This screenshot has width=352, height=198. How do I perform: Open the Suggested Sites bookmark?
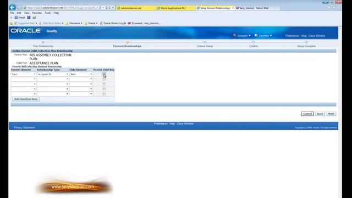26,23
